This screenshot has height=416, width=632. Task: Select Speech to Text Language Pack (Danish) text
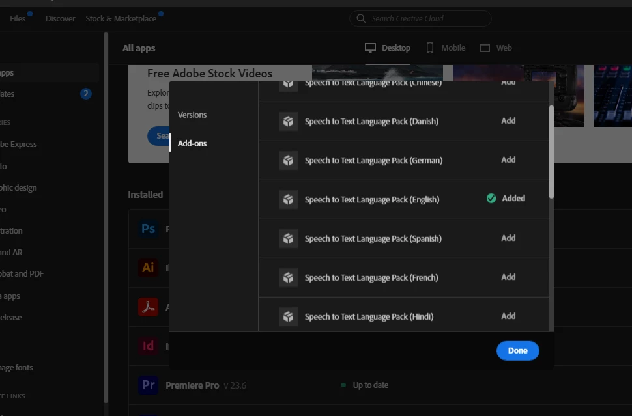point(371,122)
